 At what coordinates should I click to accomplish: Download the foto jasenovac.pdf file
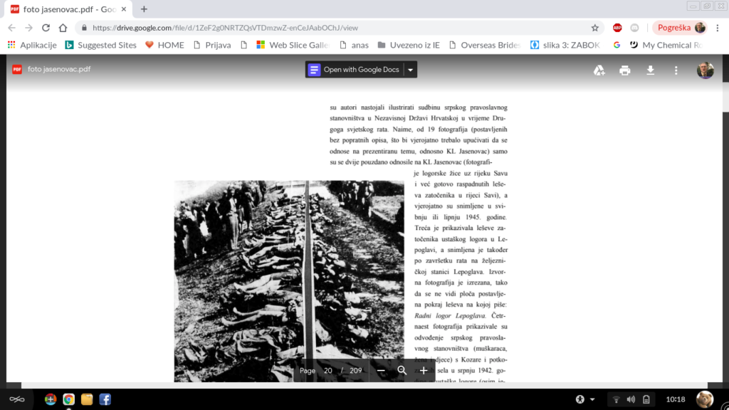pos(650,70)
